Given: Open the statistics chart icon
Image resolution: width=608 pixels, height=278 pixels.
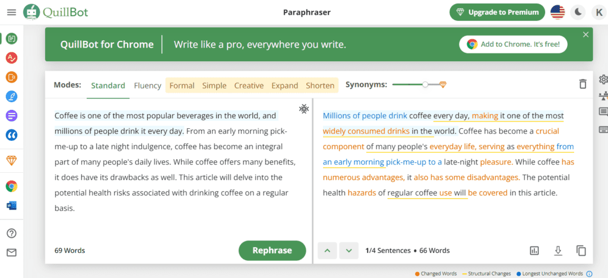Looking at the screenshot, I should (x=534, y=251).
